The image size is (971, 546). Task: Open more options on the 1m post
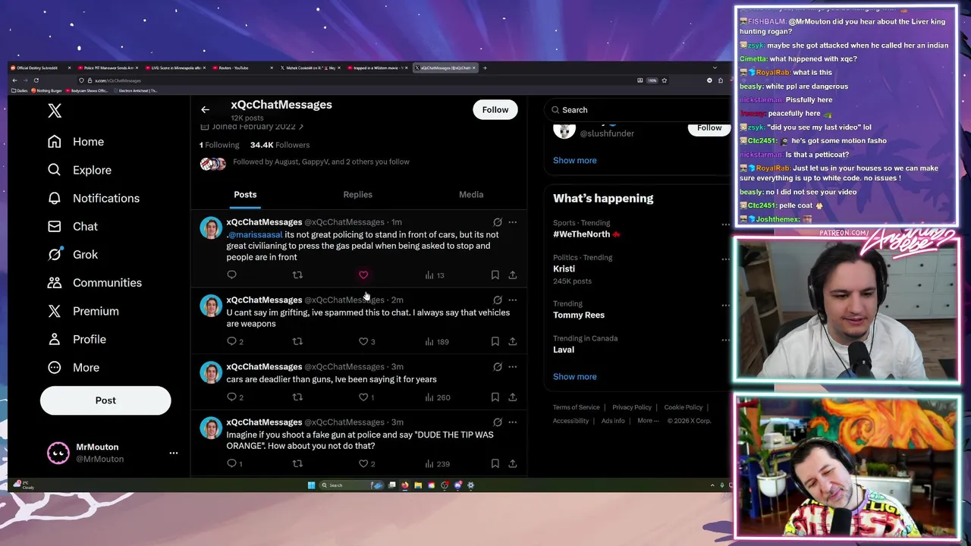point(513,222)
